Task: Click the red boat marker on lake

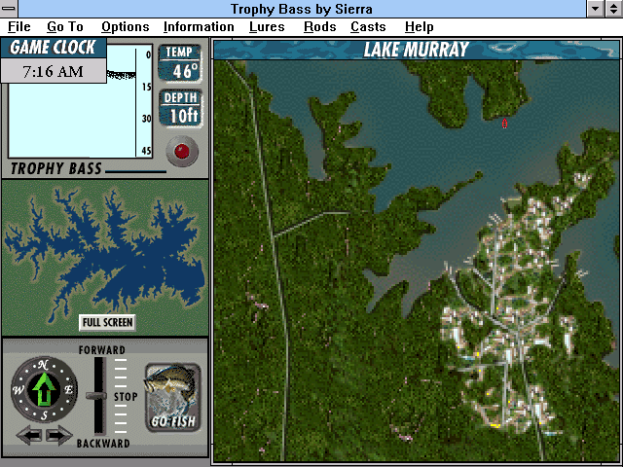Action: tap(504, 124)
